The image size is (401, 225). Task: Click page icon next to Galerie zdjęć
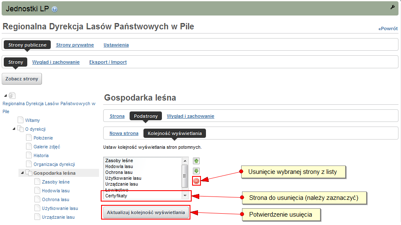tap(29, 146)
